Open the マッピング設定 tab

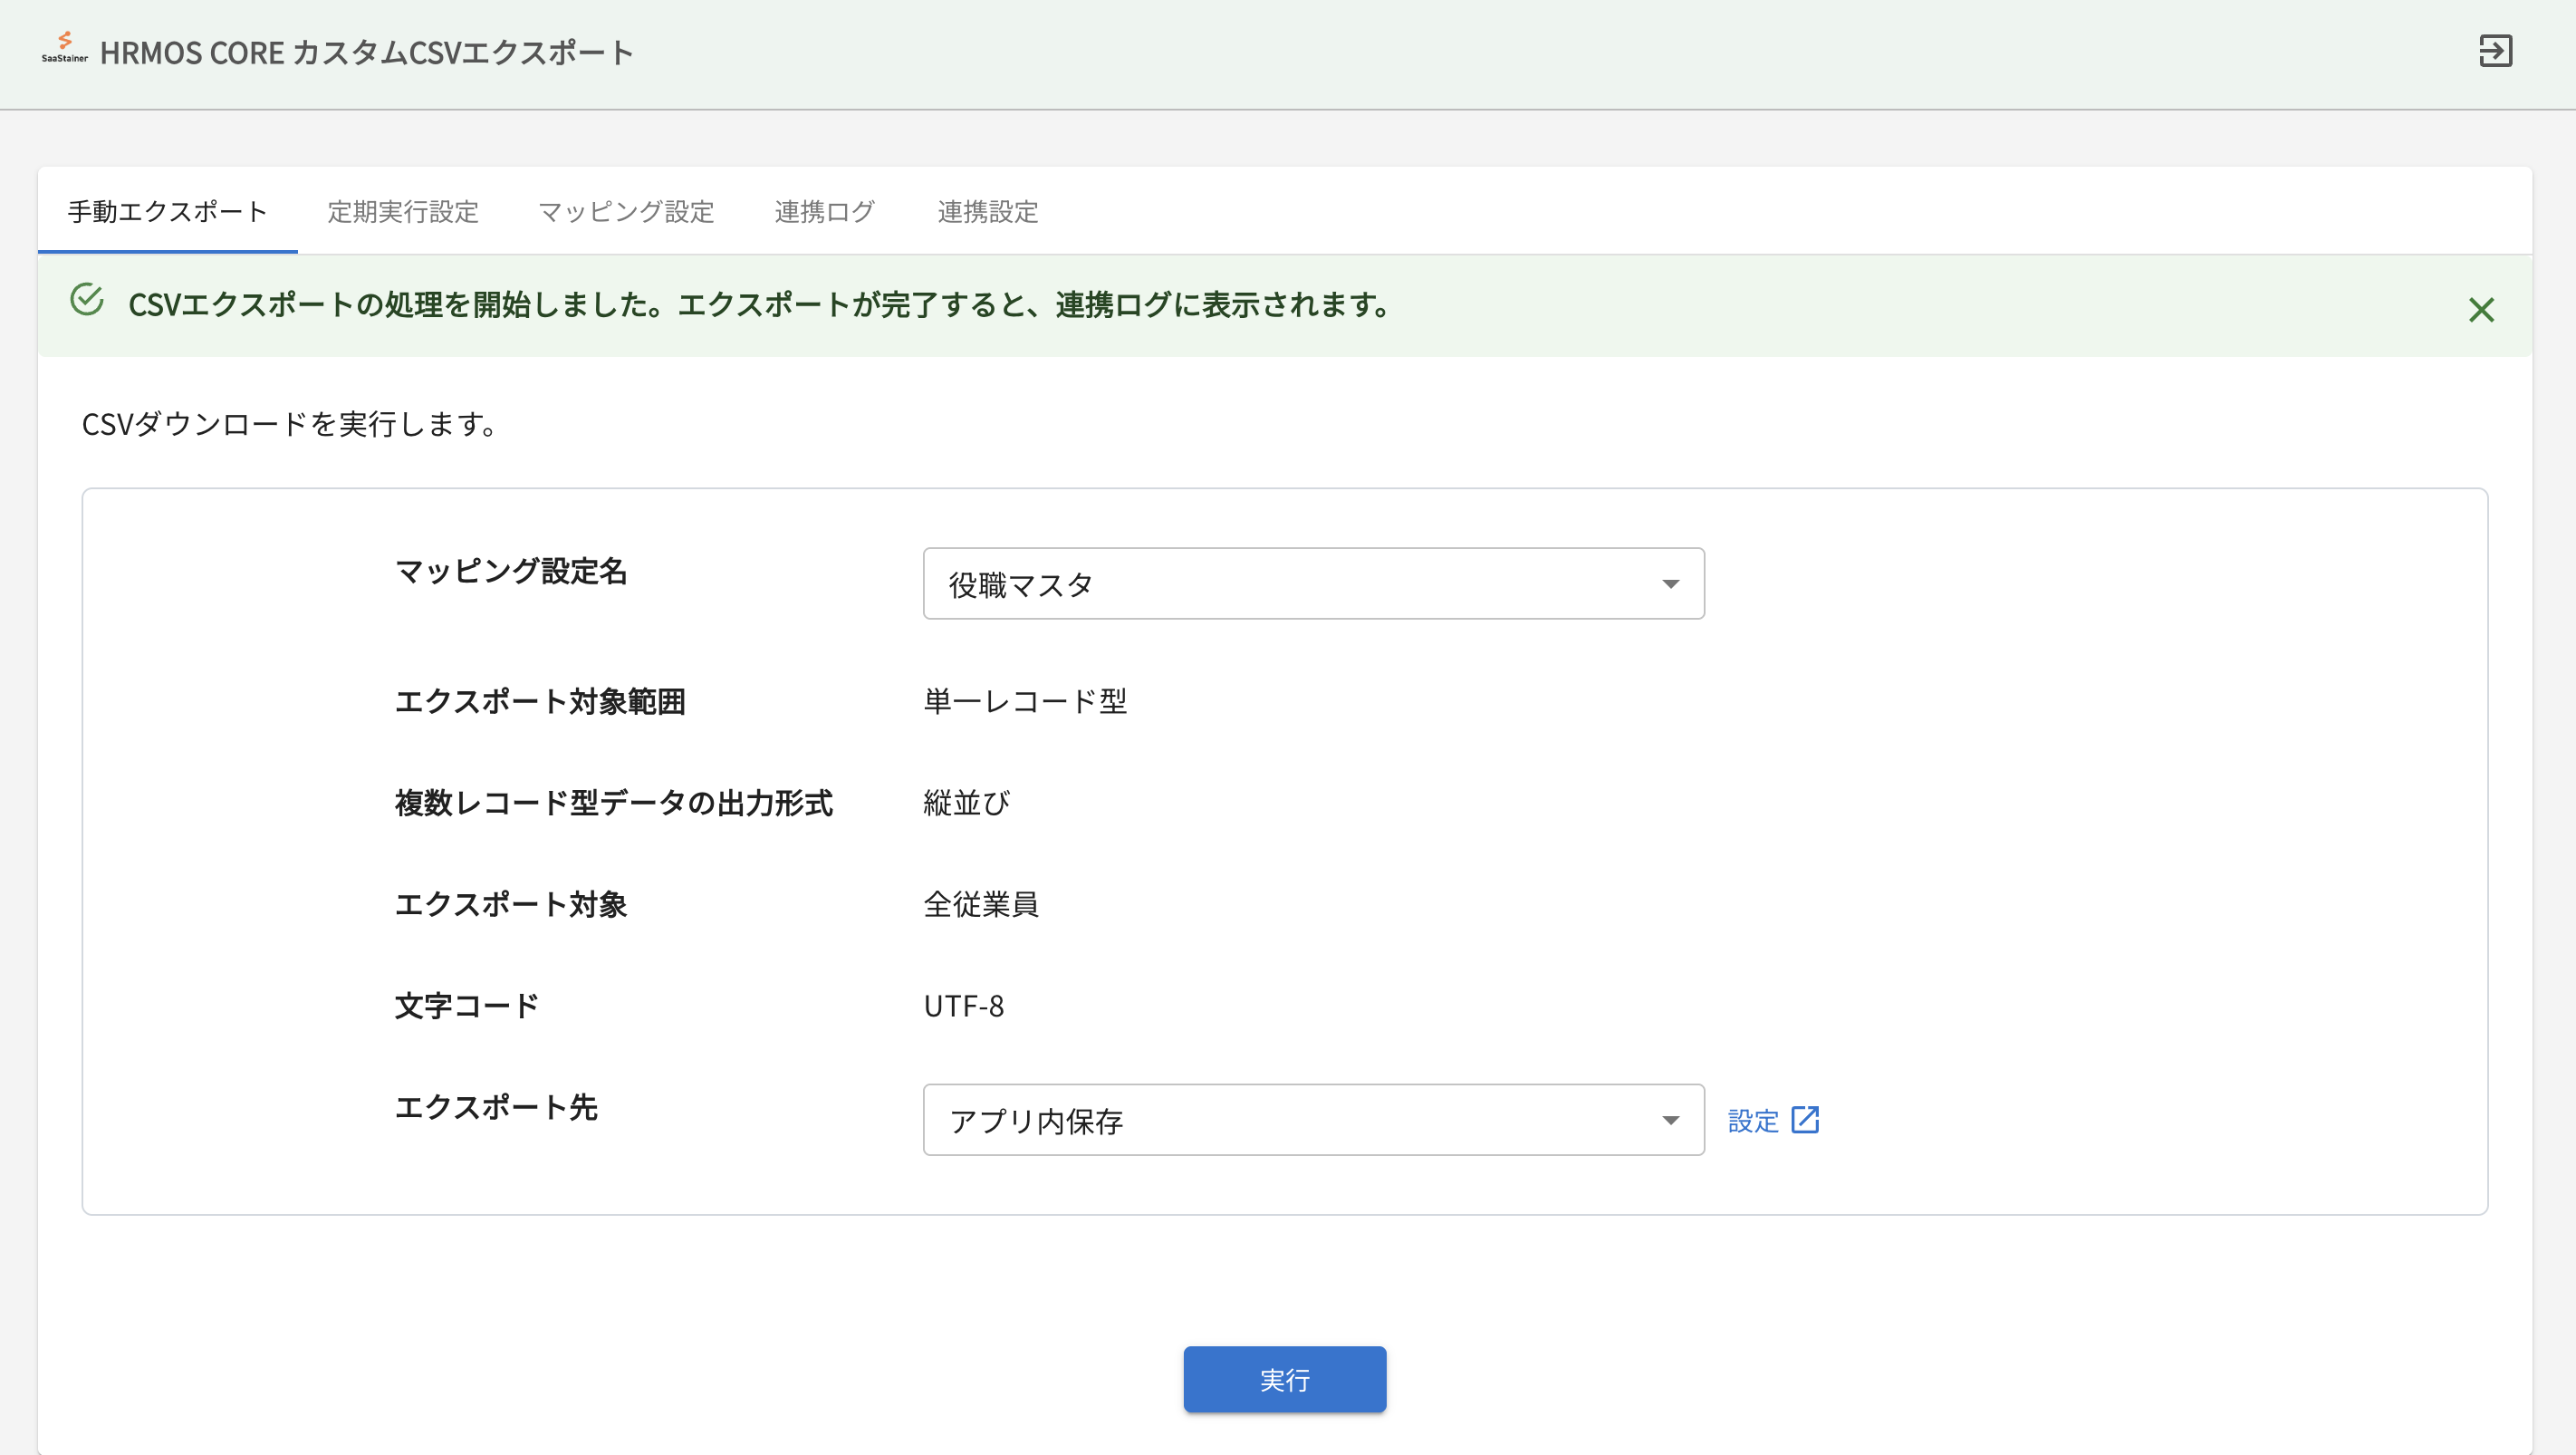[626, 212]
